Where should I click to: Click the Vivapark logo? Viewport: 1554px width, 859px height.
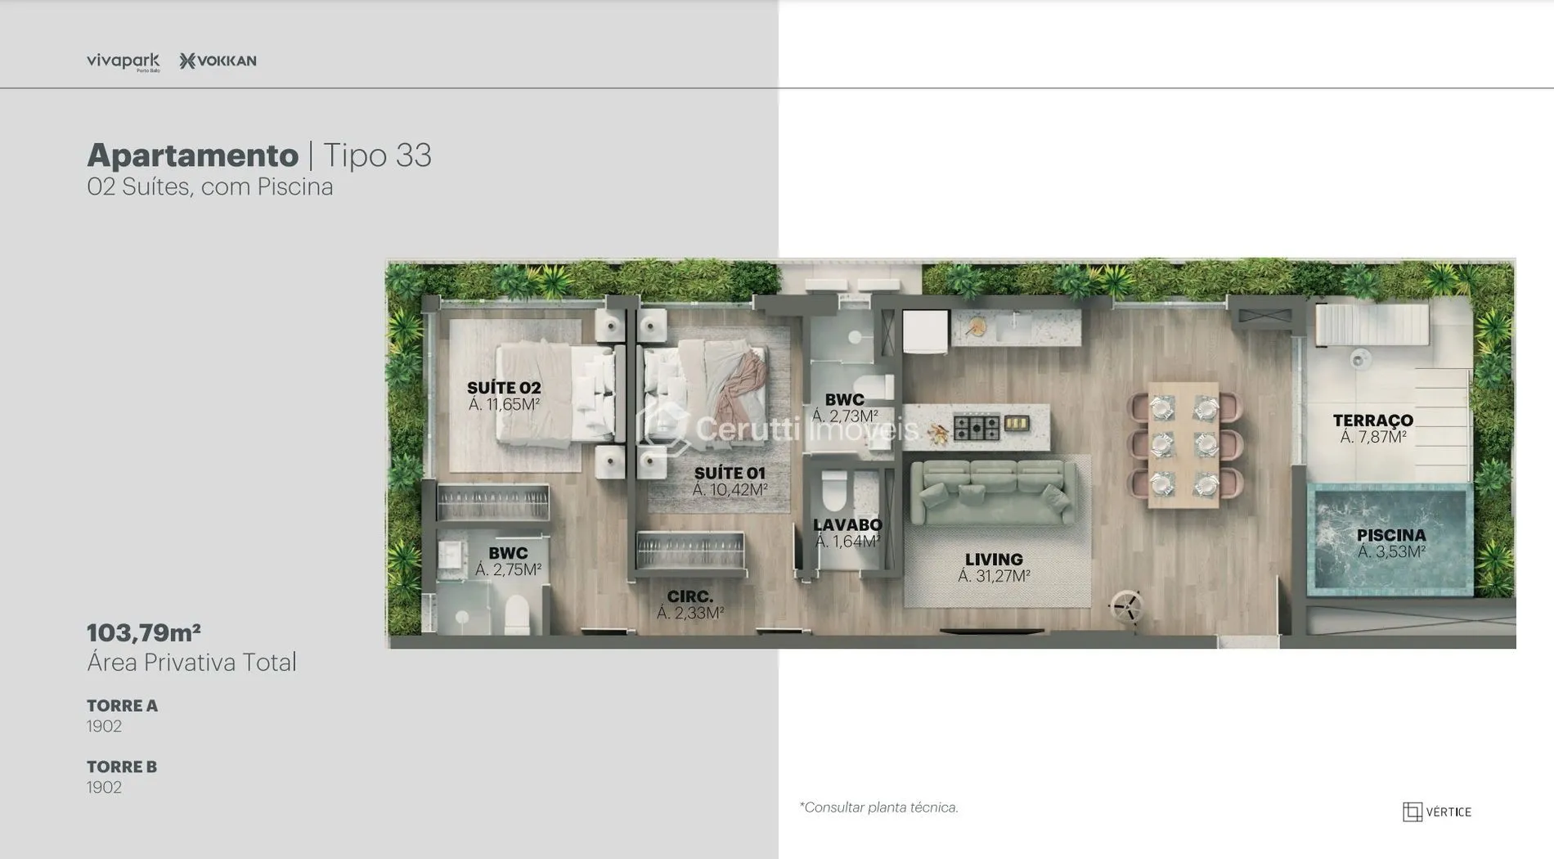tap(123, 61)
